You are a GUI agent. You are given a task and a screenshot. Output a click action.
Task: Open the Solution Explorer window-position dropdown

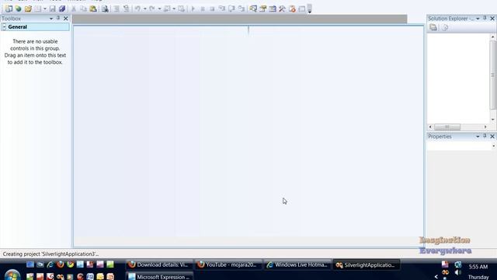478,19
